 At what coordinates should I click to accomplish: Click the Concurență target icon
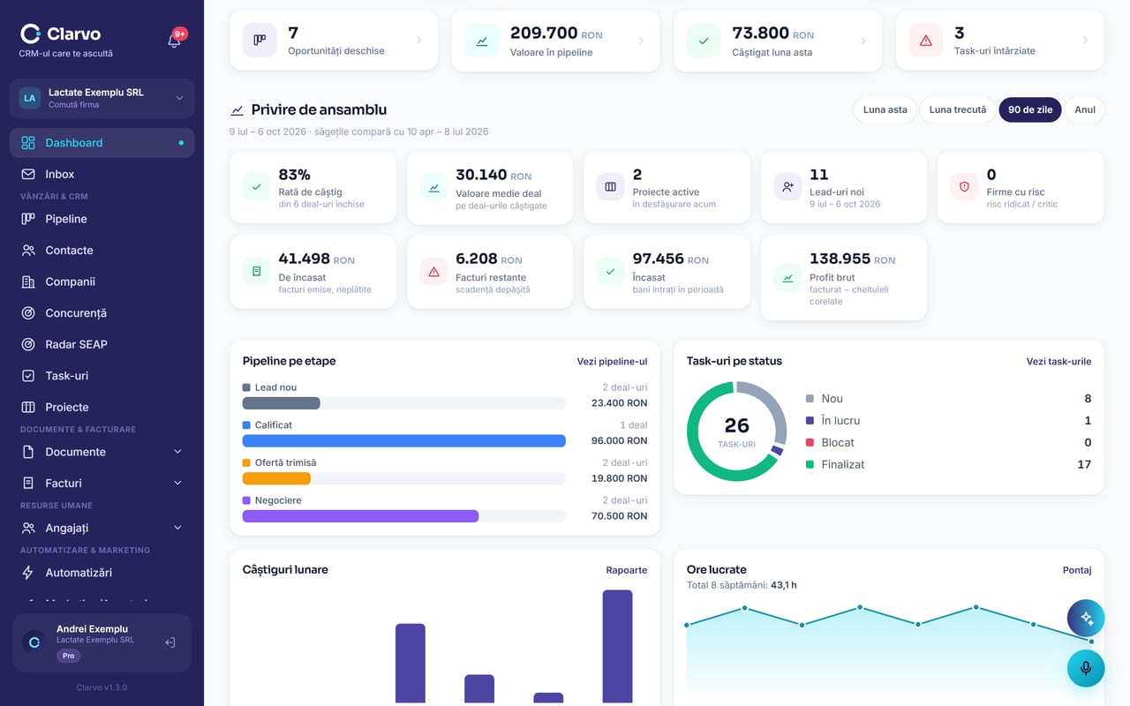(x=28, y=313)
